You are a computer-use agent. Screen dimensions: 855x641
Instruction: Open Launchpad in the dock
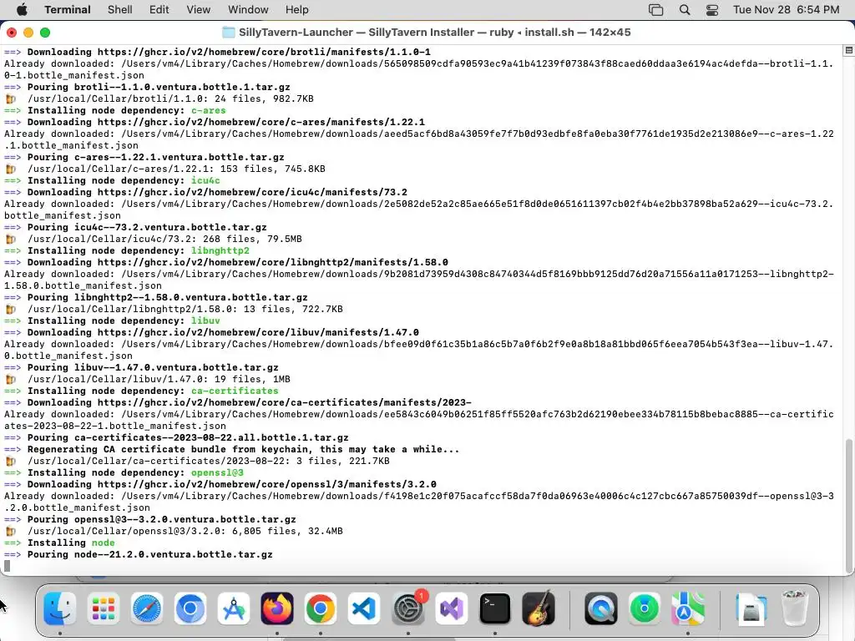point(103,608)
